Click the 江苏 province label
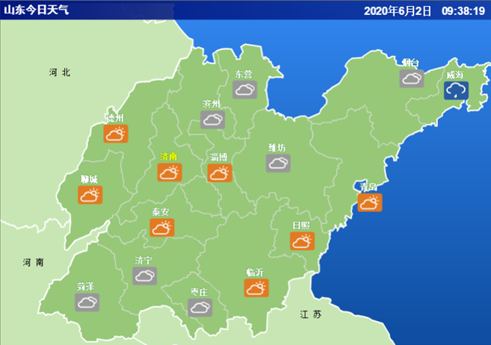 [x=311, y=314]
